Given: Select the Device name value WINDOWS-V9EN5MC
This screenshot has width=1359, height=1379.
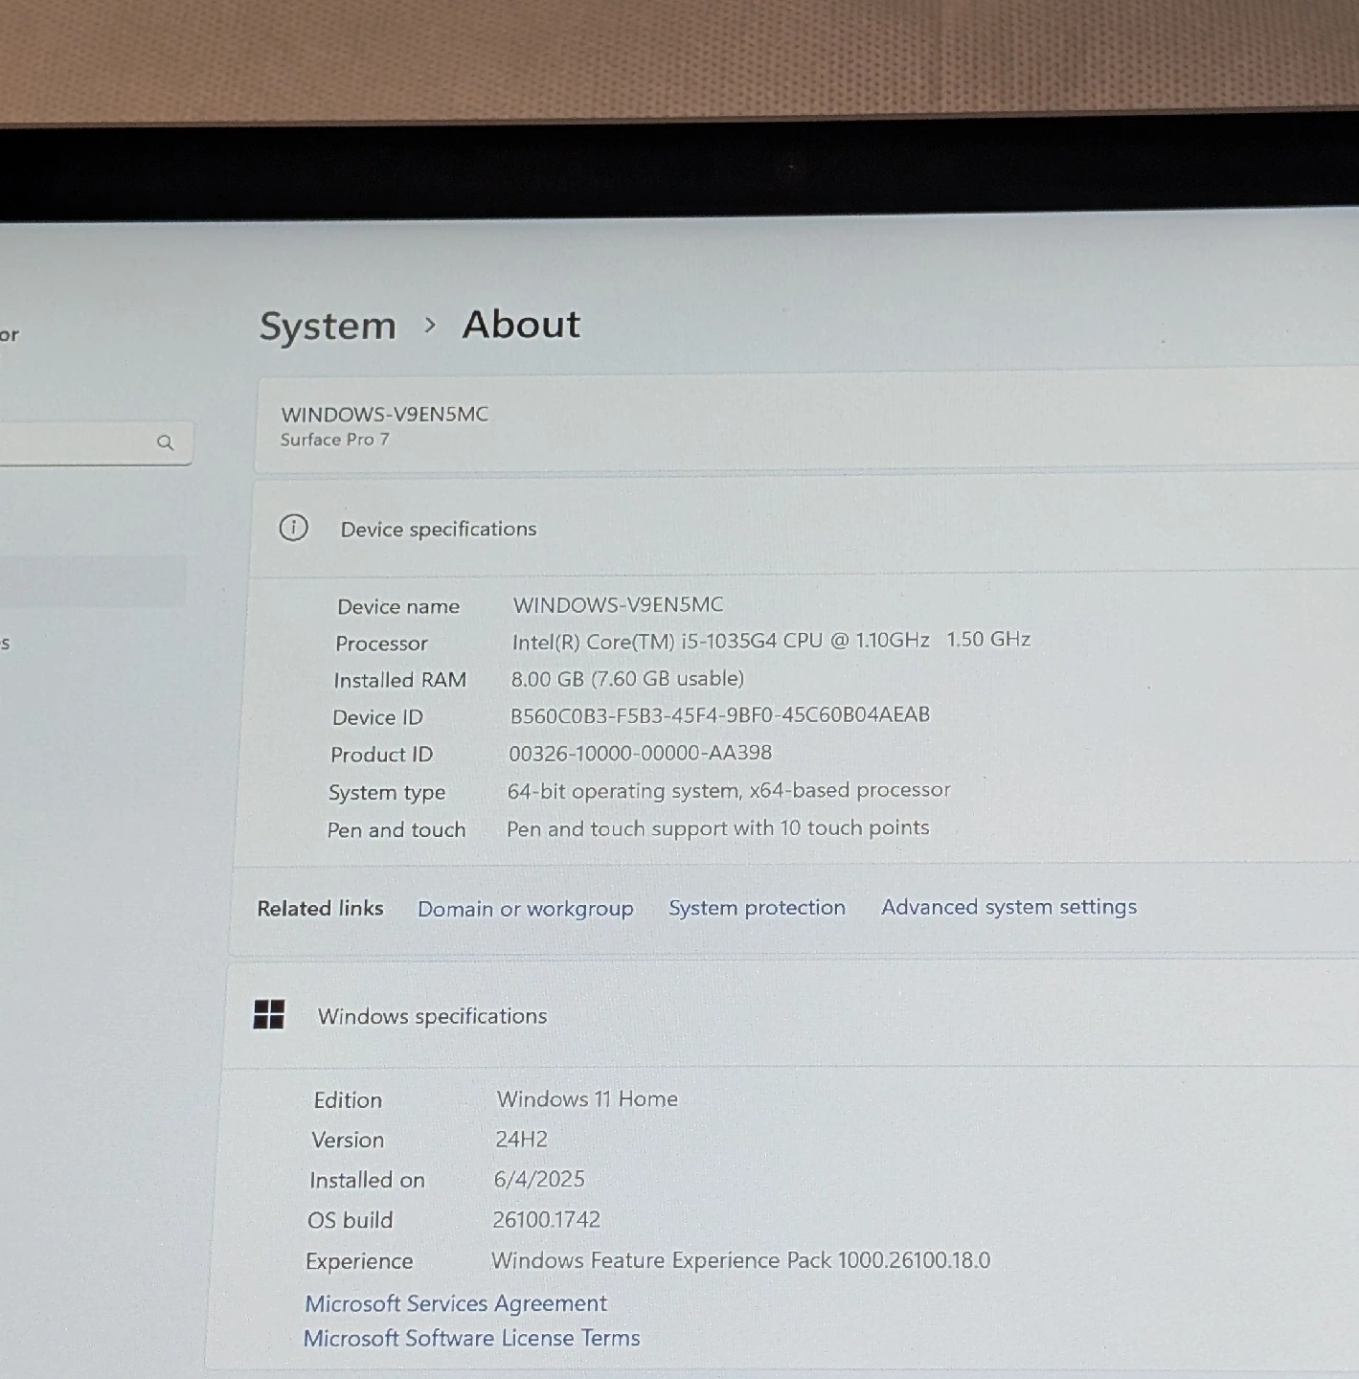Looking at the screenshot, I should tap(618, 605).
